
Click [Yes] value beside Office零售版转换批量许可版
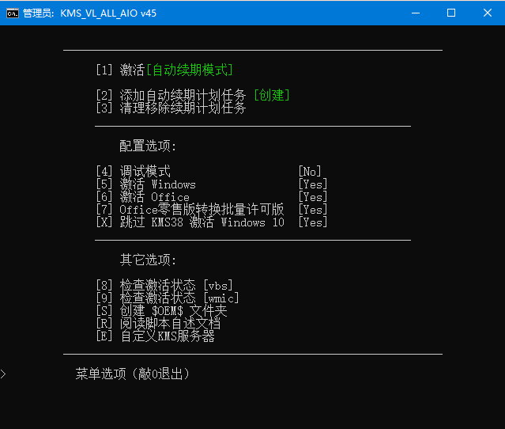(x=313, y=210)
